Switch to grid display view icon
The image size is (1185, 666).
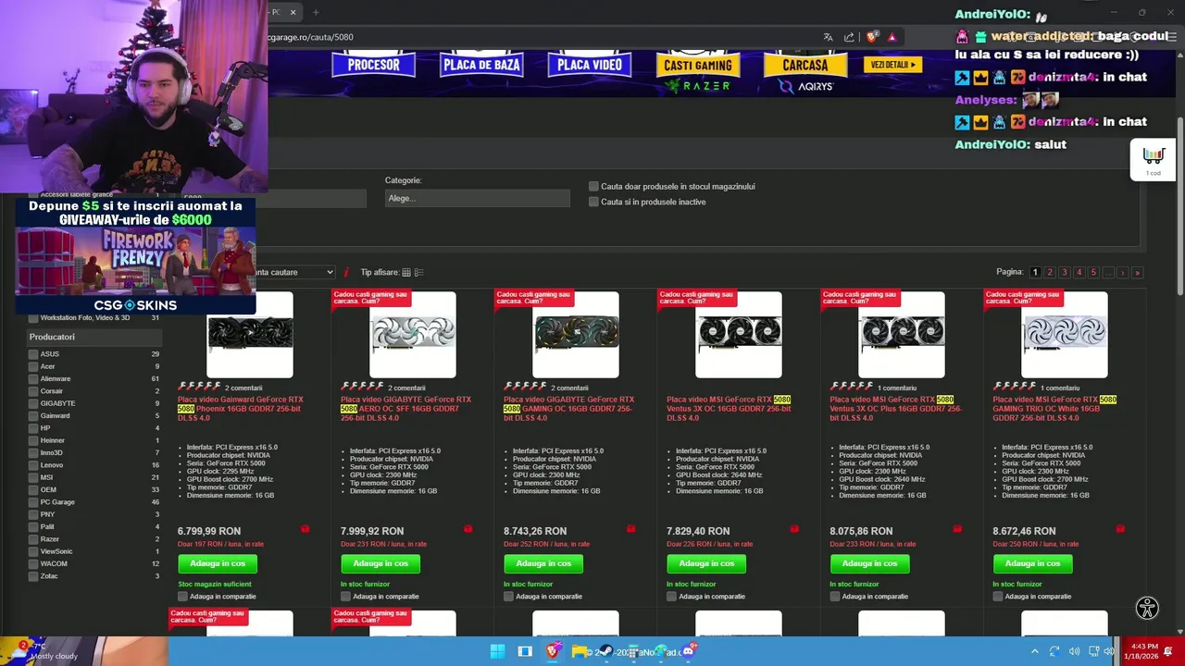click(406, 273)
